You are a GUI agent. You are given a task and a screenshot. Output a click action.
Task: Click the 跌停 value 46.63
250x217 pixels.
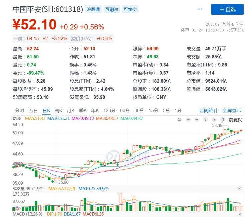153,57
